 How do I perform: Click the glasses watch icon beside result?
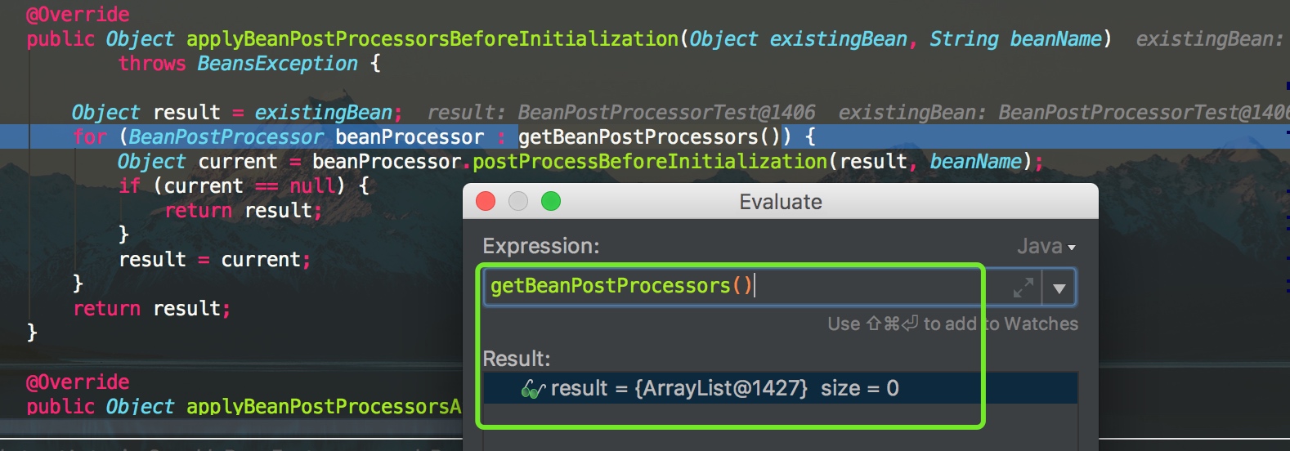click(533, 390)
